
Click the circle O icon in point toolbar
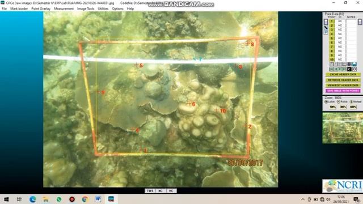(354, 69)
